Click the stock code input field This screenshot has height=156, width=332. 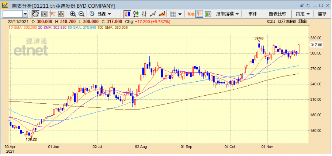coord(12,14)
